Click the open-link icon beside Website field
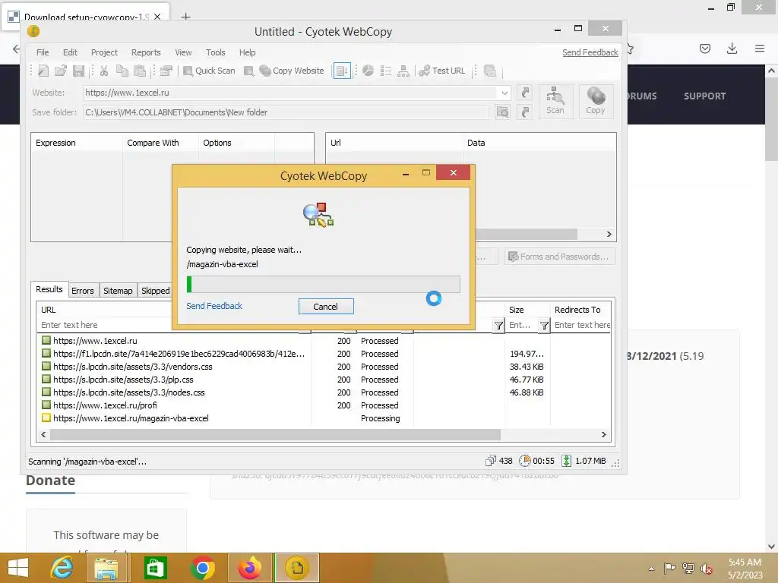Screen dimensions: 778x583 [525, 93]
